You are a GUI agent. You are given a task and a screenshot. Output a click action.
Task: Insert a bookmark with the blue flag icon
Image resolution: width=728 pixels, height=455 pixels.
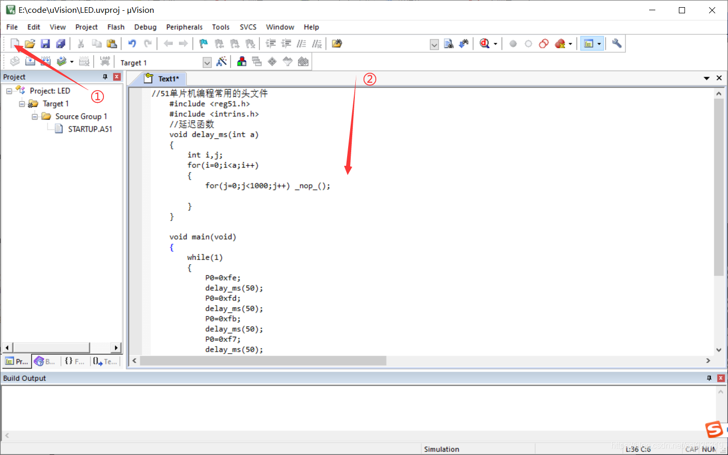coord(203,44)
